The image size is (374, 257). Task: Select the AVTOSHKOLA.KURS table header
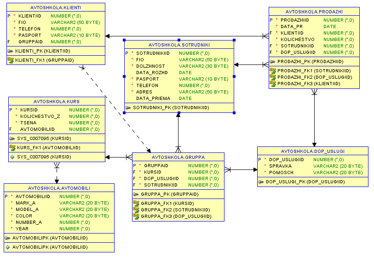[x=57, y=101]
